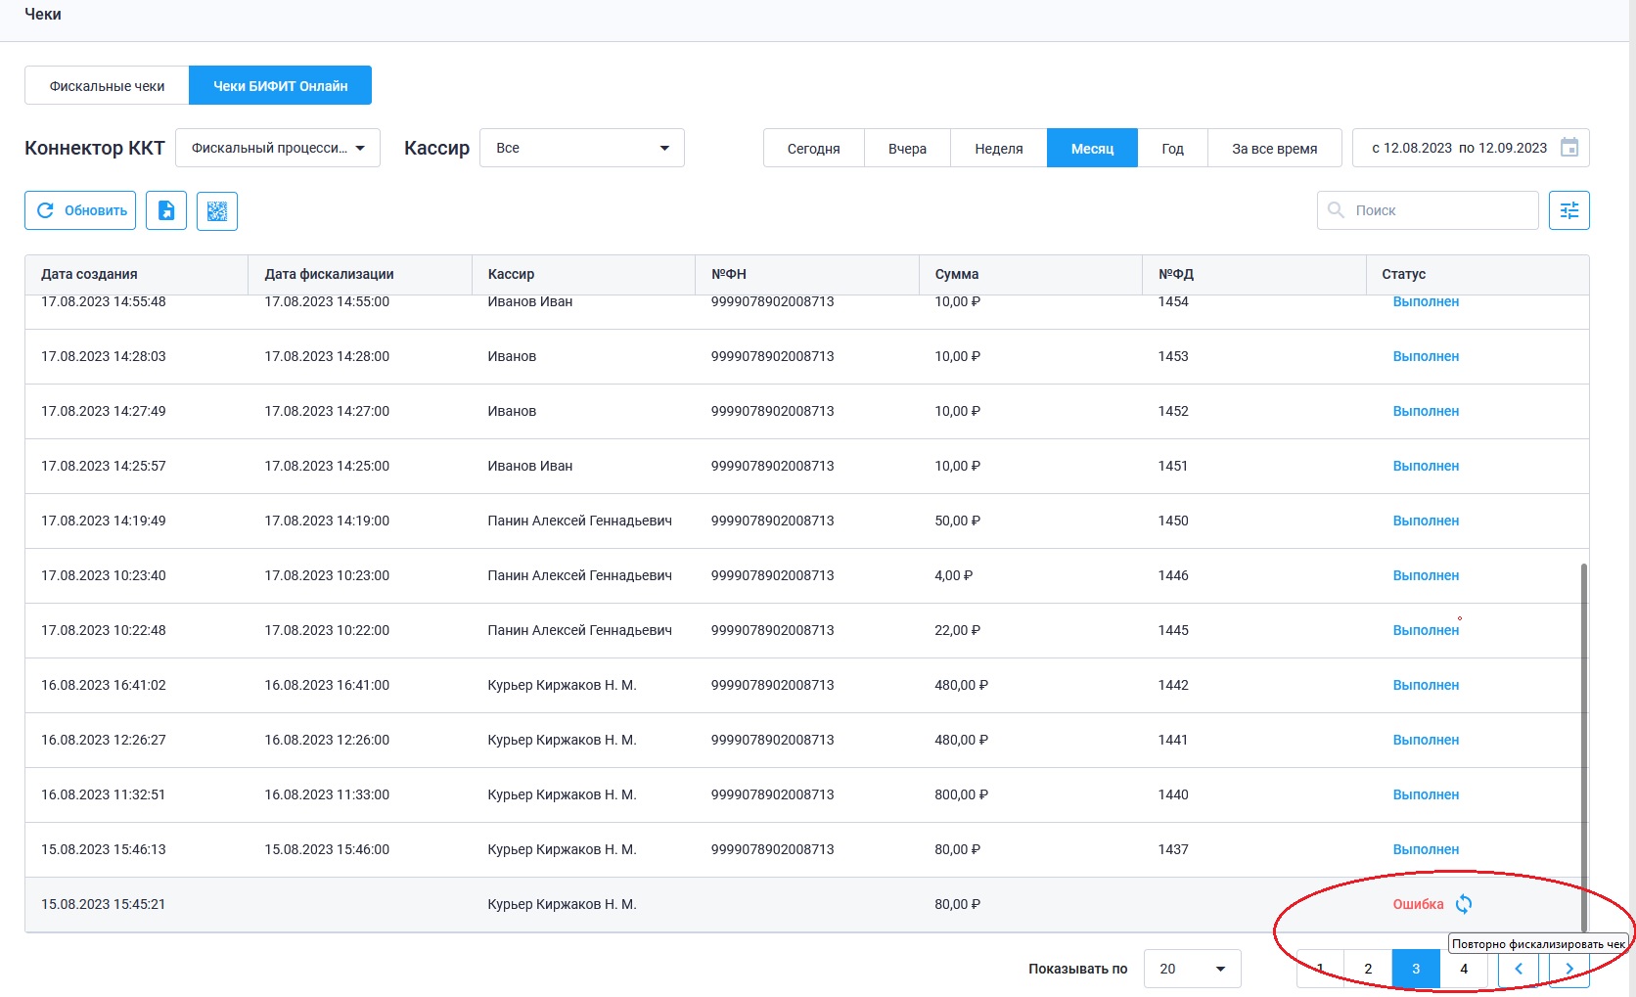Click into the Поиск search field
Screen dimensions: 1636x997
point(1428,210)
